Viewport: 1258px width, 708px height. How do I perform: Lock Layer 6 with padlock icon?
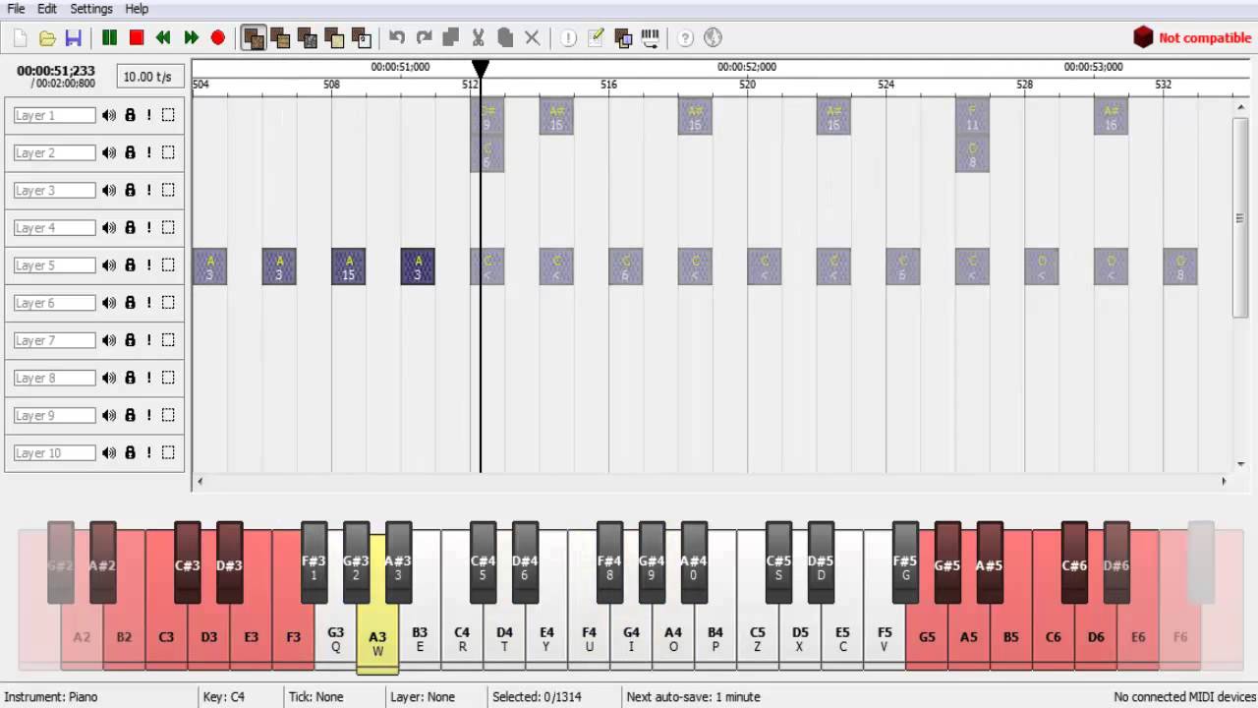coord(130,303)
